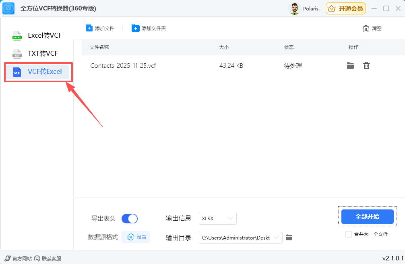Delete Contacts-2025-11-25.vcf with trash icon
The height and width of the screenshot is (264, 405).
coord(366,66)
